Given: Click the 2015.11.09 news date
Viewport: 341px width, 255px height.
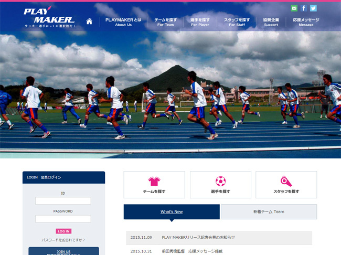Looking at the screenshot, I should coord(141,237).
